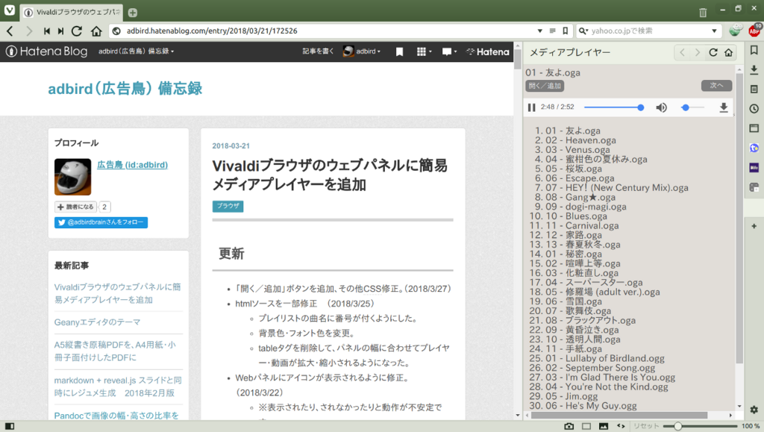Go back in browser history
The width and height of the screenshot is (764, 432).
coord(10,31)
